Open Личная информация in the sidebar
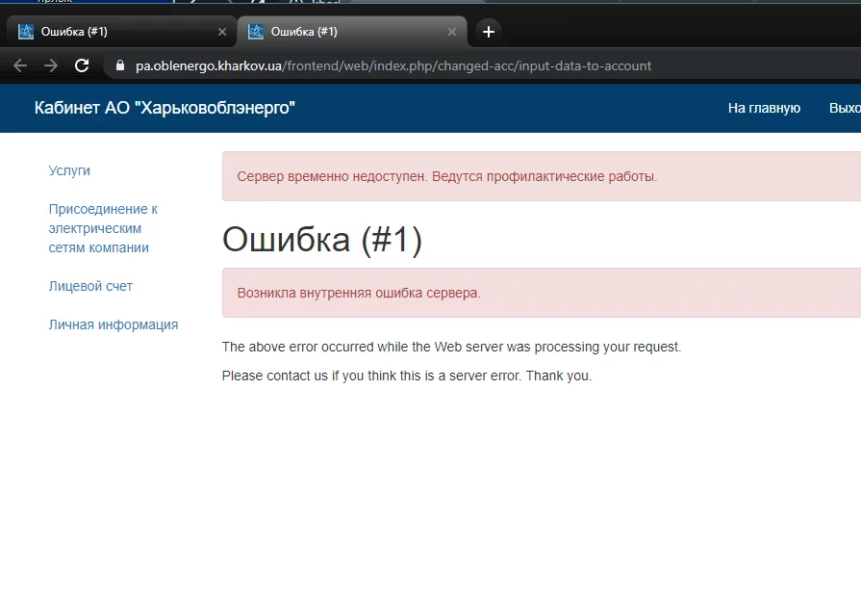The image size is (861, 596). tap(114, 324)
